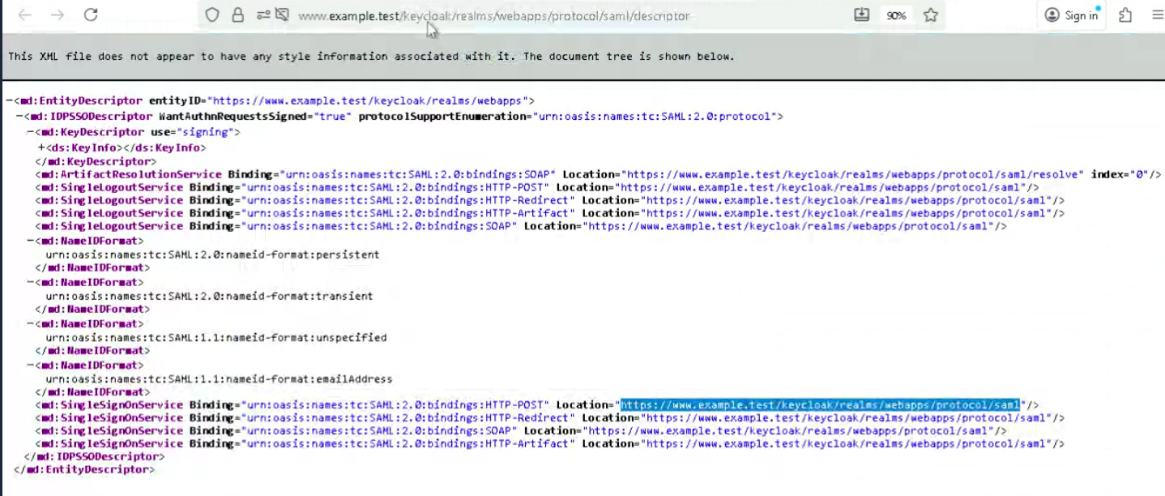Click the nameid-format:persistent text
Image resolution: width=1165 pixels, height=496 pixels.
coord(212,254)
